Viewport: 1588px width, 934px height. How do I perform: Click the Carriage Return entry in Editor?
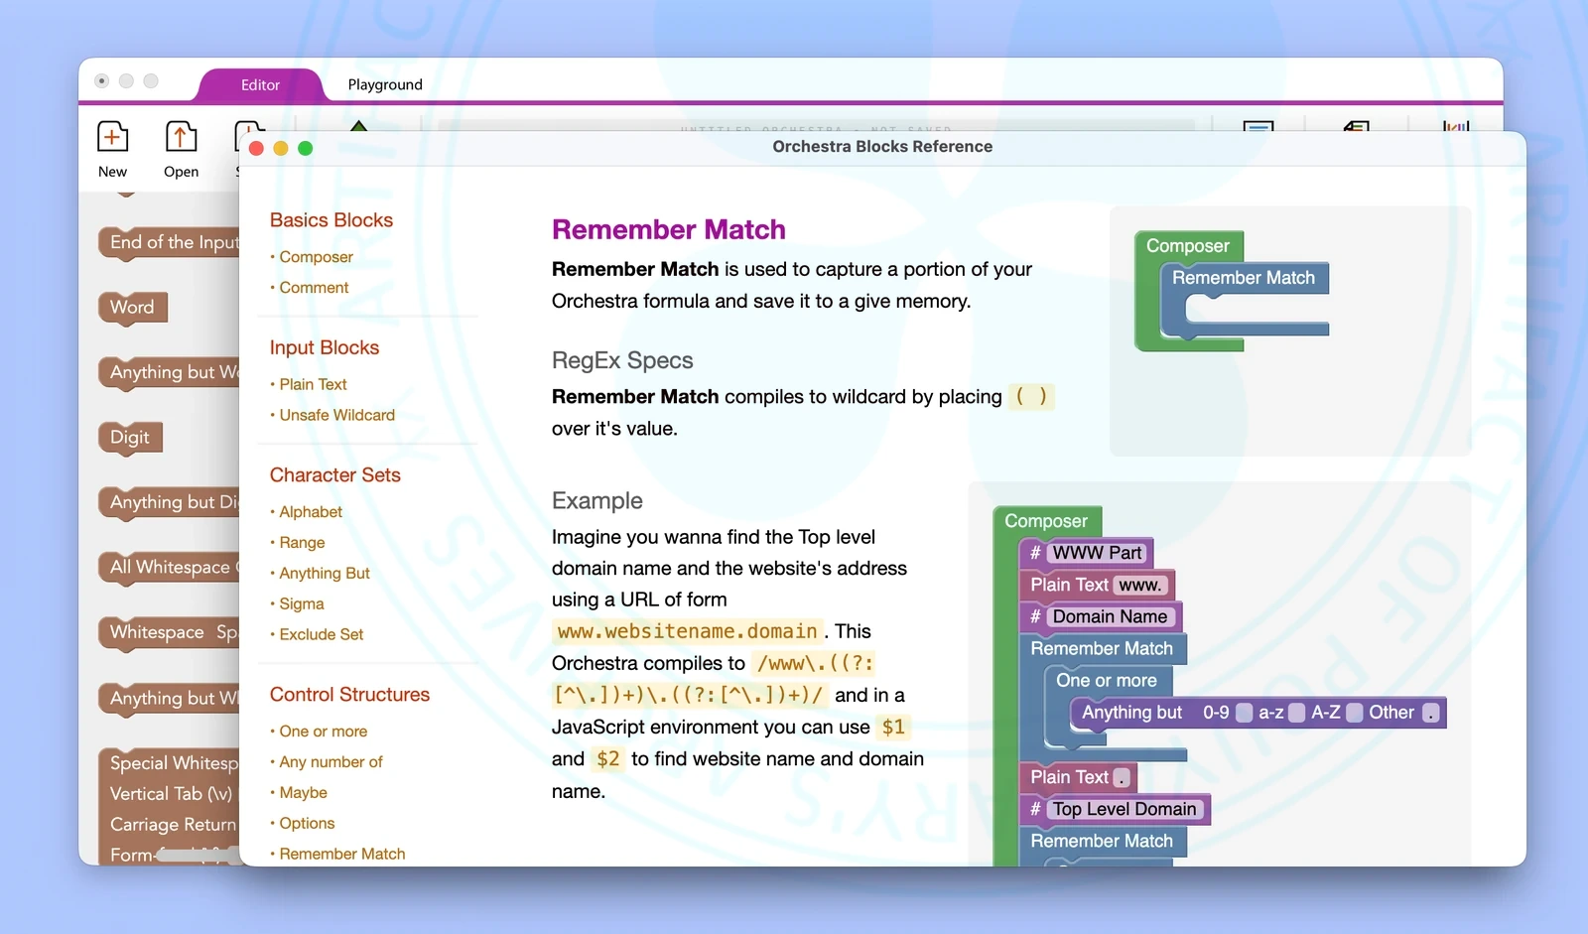174,825
